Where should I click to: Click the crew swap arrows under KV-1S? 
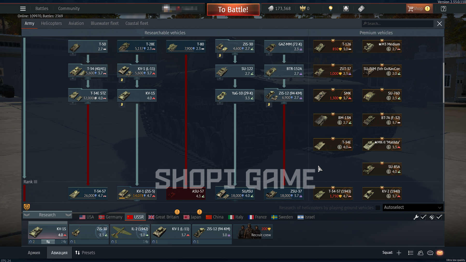[48, 242]
